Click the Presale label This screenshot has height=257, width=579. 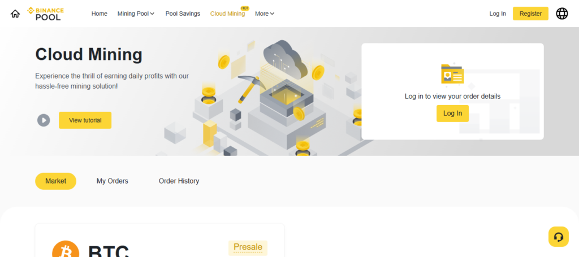(248, 247)
